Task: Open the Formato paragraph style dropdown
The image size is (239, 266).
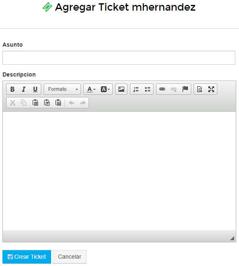Action: 63,89
